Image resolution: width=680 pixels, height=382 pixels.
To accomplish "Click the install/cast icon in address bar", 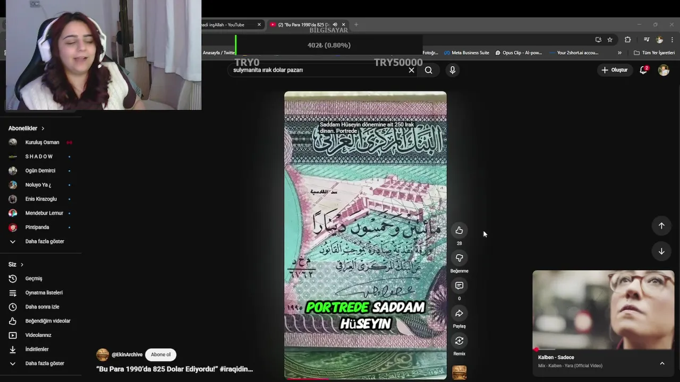I will pyautogui.click(x=598, y=39).
